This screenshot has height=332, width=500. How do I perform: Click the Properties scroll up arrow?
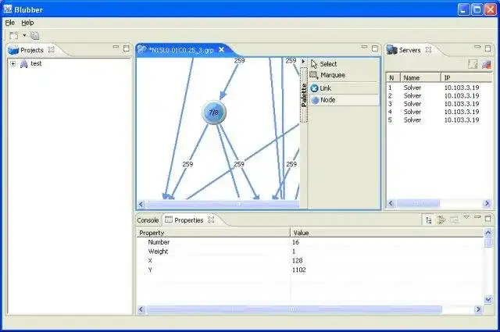488,233
